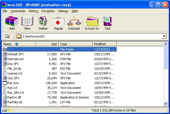Open the Options menu
The height and width of the screenshot is (114, 170).
(63, 11)
